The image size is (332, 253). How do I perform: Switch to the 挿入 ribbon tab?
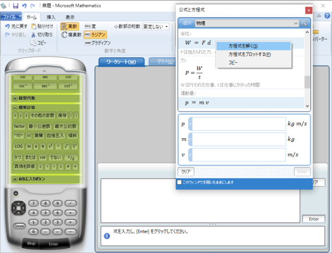point(51,17)
